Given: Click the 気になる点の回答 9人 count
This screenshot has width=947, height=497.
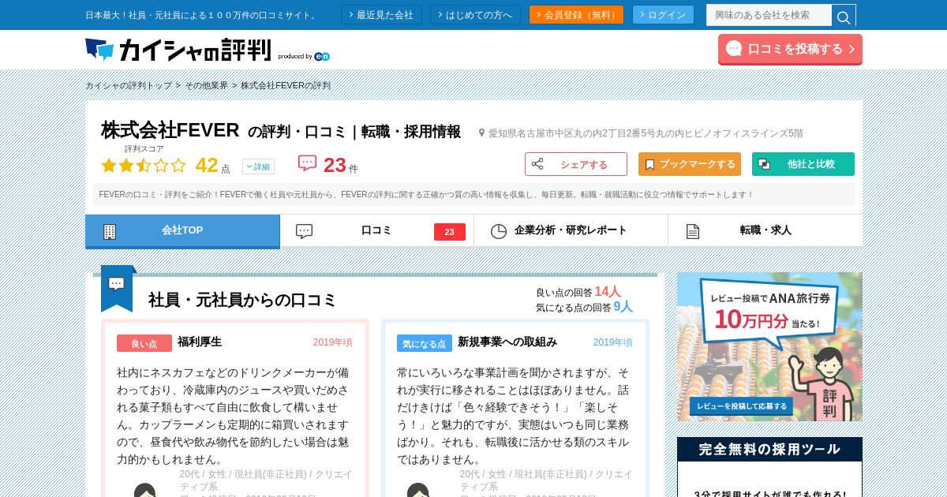Looking at the screenshot, I should pos(584,307).
